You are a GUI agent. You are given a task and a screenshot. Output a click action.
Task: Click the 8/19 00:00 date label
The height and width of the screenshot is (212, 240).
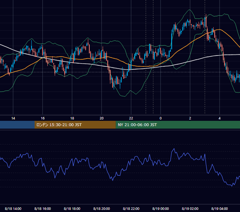161,208
